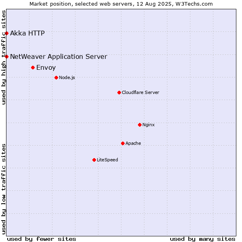Click 'used by low traffic sites' axis label
The image size is (242, 242).
click(4, 190)
